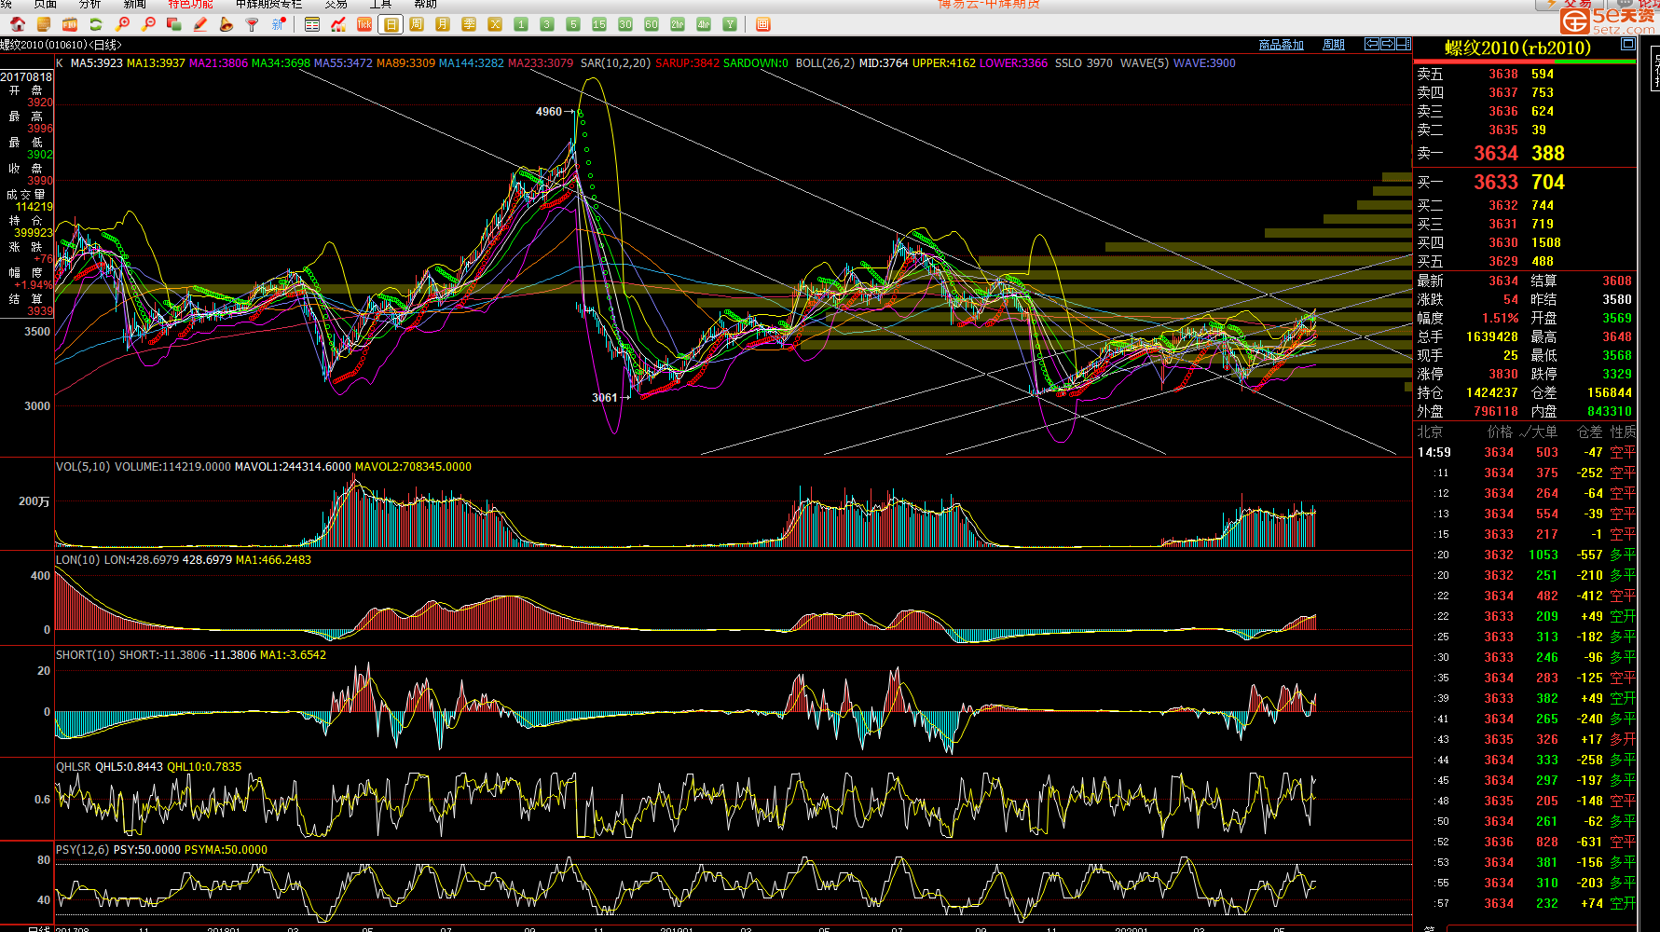Toggle the side panel layout icon
The width and height of the screenshot is (1660, 932).
pyautogui.click(x=1404, y=44)
